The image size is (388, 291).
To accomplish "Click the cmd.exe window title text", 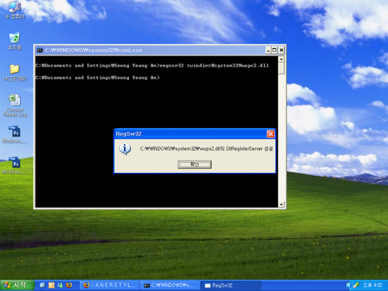I will 93,50.
